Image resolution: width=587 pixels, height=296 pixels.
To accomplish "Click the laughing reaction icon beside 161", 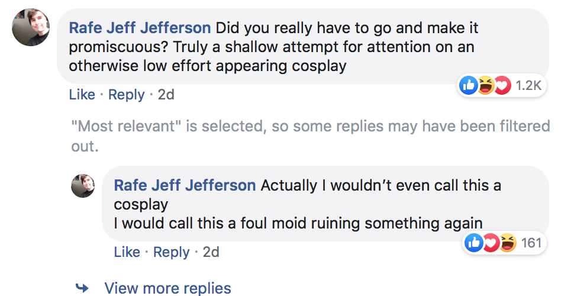I will click(x=508, y=243).
